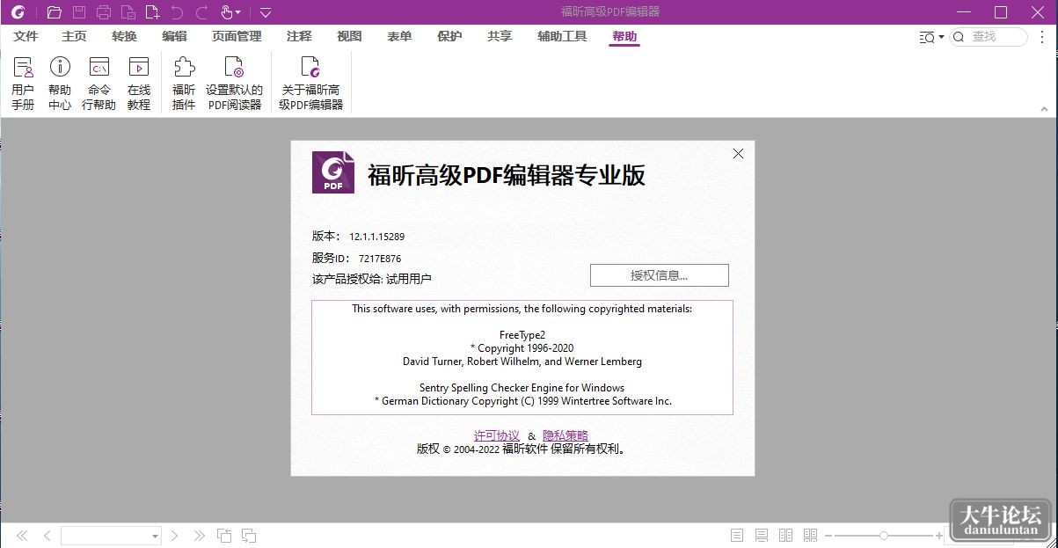
Task: Click the open folder icon in title bar
Action: 55,12
